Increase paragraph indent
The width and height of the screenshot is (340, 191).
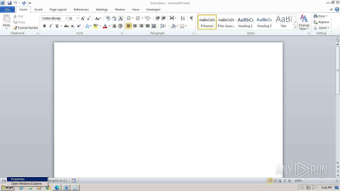(x=164, y=18)
